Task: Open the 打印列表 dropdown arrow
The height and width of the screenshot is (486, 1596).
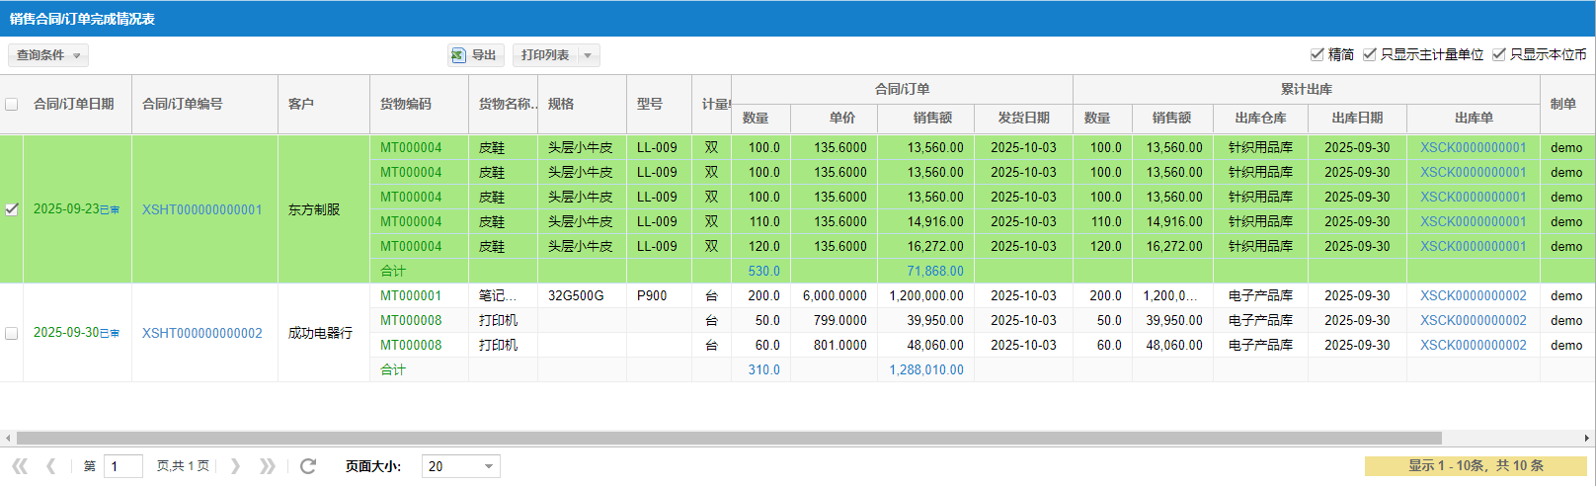Action: [588, 55]
